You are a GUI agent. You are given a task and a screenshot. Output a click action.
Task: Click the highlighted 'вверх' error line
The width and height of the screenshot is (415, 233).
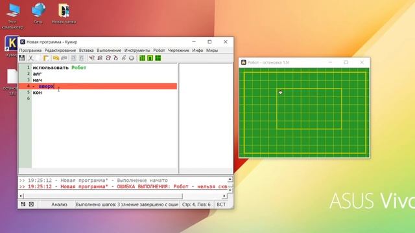coord(98,86)
